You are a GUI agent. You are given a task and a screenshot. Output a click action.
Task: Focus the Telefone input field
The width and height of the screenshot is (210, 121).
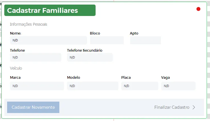pyautogui.click(x=35, y=57)
